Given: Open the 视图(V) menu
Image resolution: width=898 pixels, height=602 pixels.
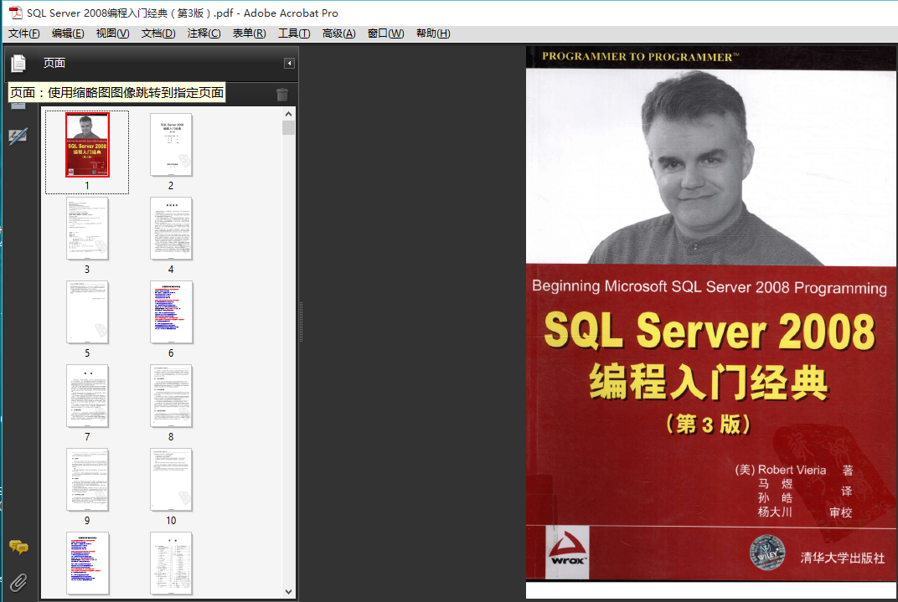Looking at the screenshot, I should pos(113,33).
